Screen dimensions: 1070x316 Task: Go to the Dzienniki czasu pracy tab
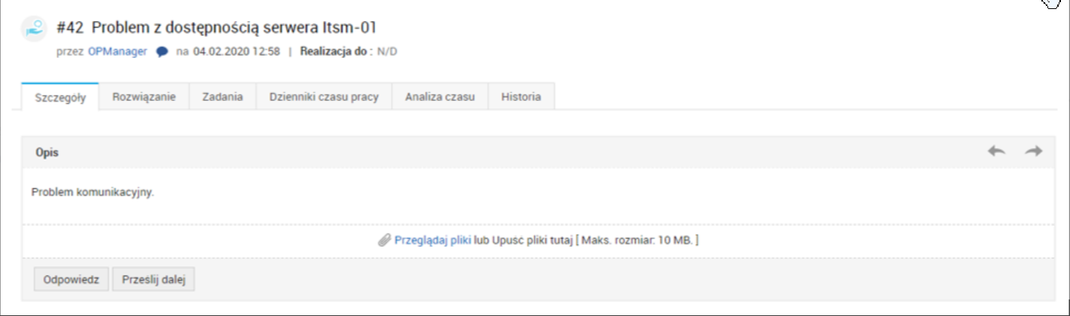pos(324,97)
